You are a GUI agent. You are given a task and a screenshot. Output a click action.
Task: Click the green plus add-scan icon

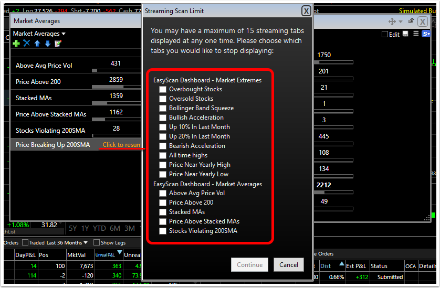click(16, 44)
